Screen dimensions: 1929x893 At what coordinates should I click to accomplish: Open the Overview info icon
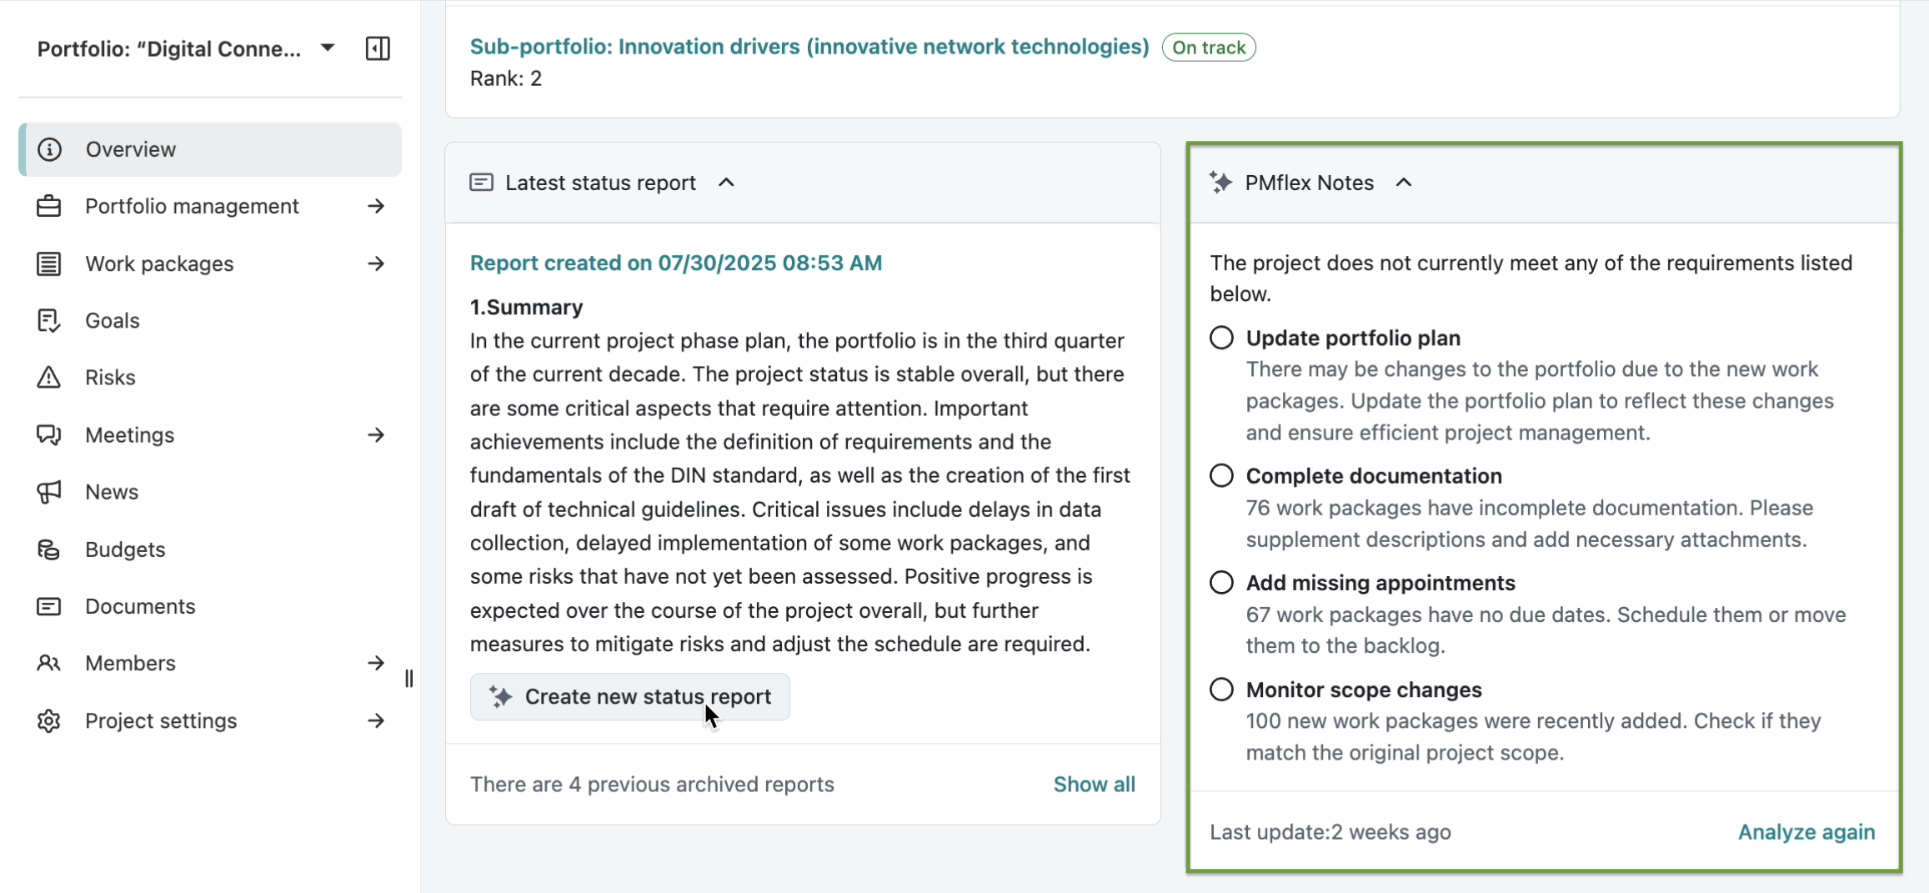click(x=49, y=149)
